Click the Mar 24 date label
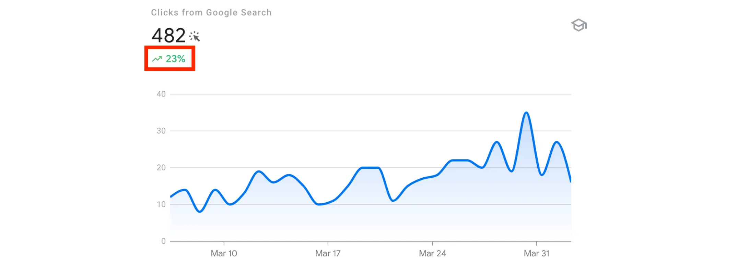Image resolution: width=737 pixels, height=267 pixels. tap(432, 253)
